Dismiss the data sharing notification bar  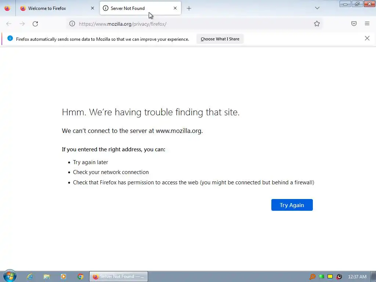tap(367, 38)
